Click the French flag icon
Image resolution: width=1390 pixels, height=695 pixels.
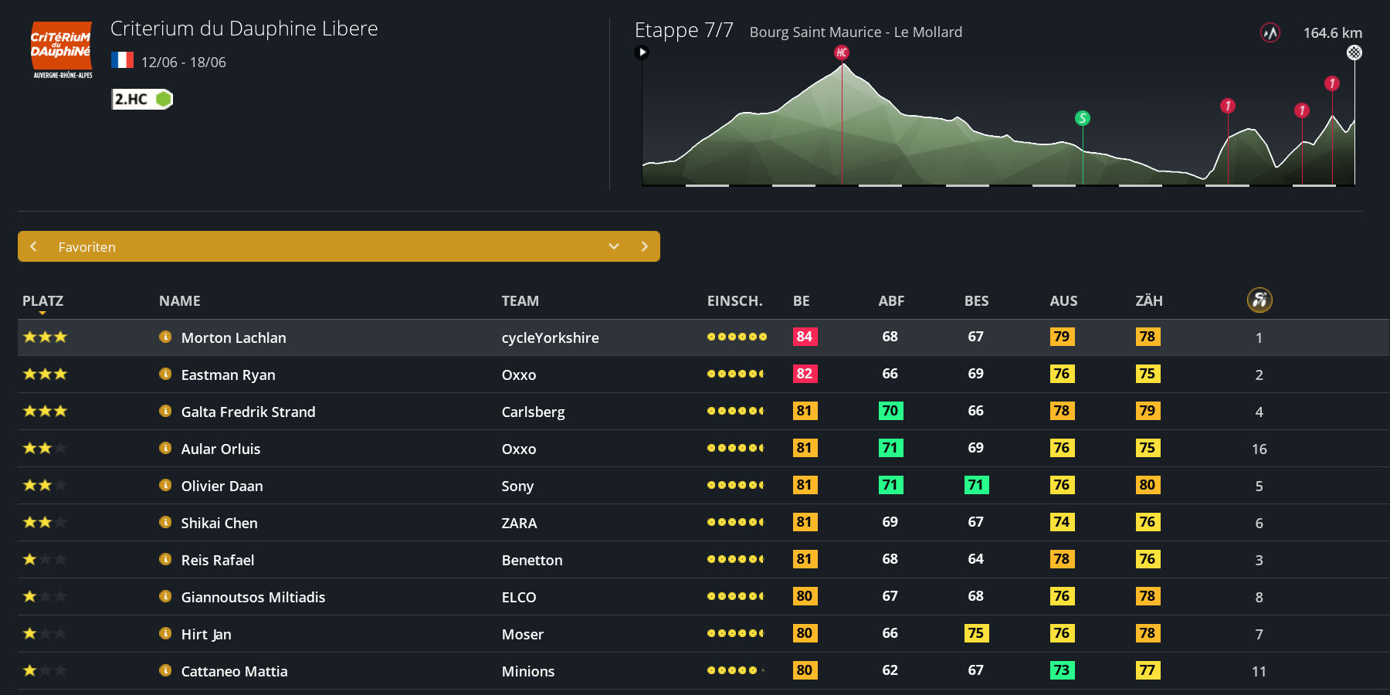(122, 60)
